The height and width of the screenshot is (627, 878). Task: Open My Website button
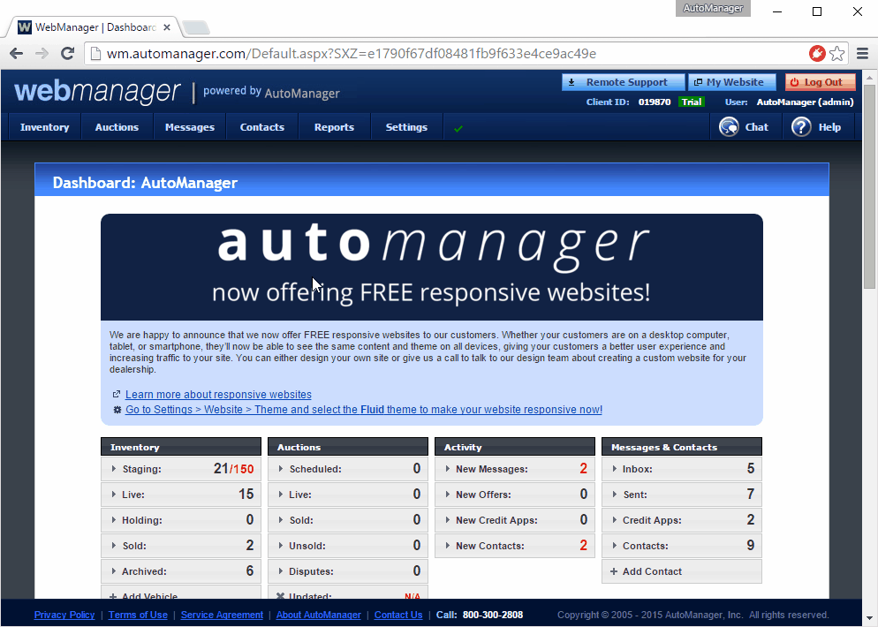(x=732, y=82)
